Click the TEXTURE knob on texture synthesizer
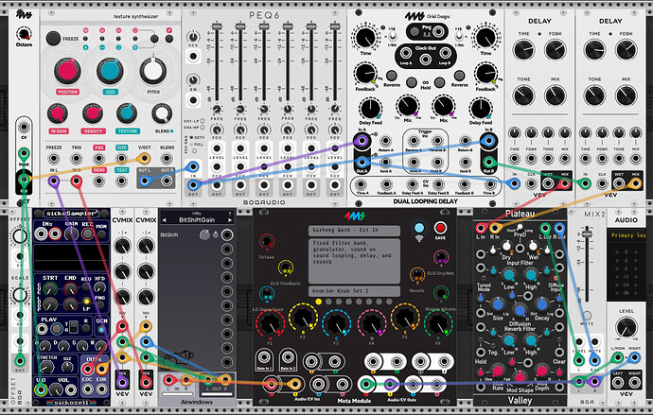This screenshot has height=415, width=653. (x=127, y=113)
